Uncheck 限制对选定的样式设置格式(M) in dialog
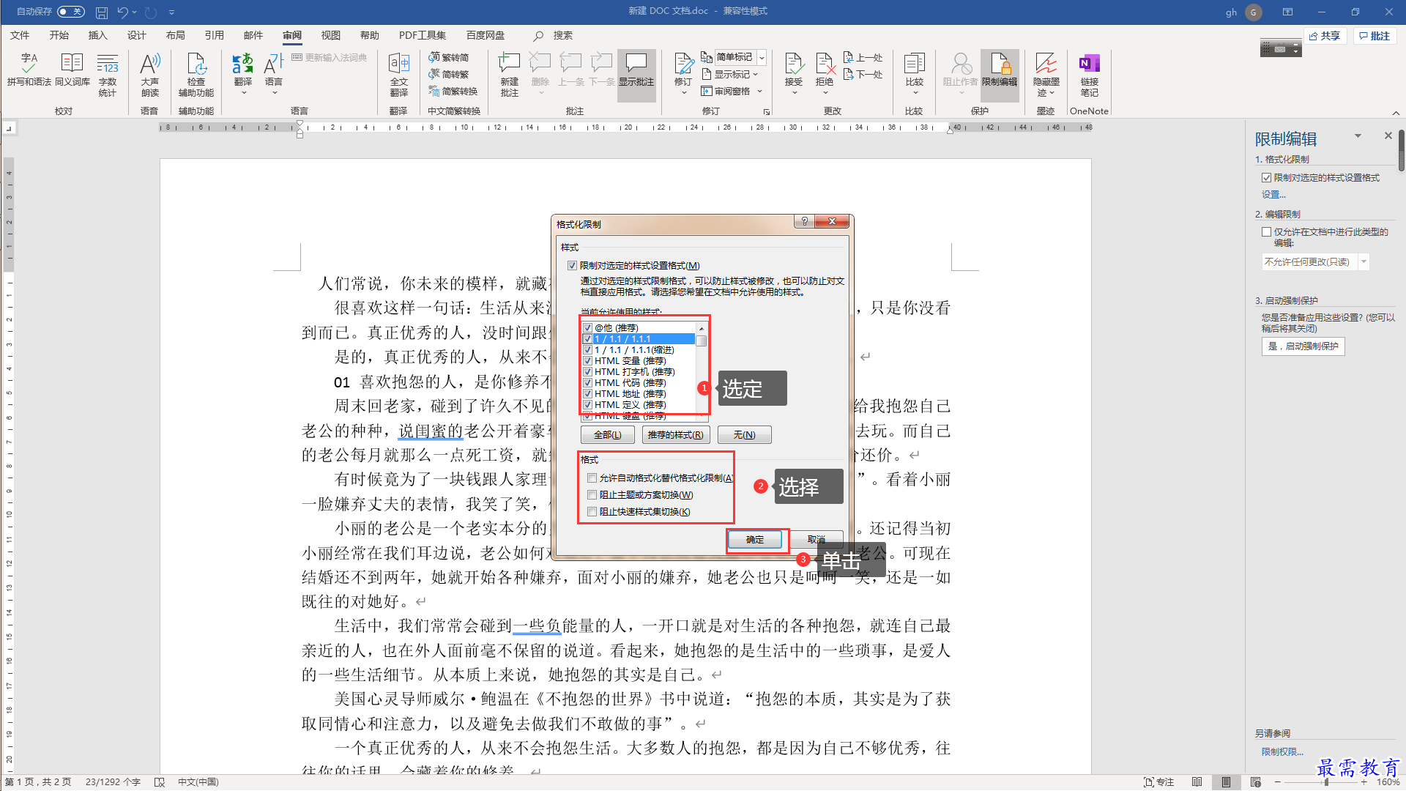The image size is (1406, 791). pyautogui.click(x=572, y=266)
